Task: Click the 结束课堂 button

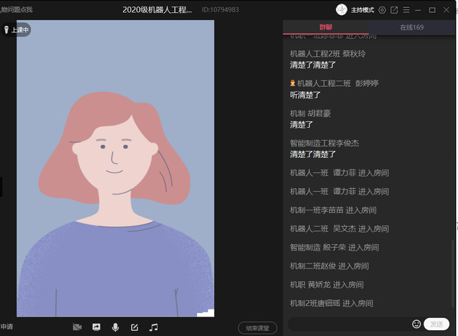Action: tap(257, 328)
